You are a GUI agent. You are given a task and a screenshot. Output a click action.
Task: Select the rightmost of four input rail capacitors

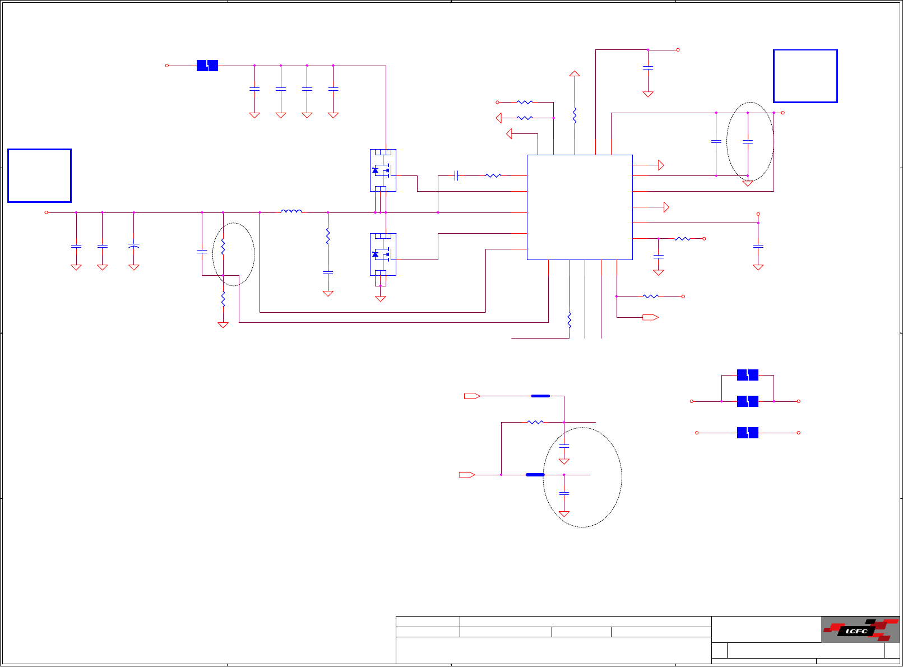click(334, 89)
